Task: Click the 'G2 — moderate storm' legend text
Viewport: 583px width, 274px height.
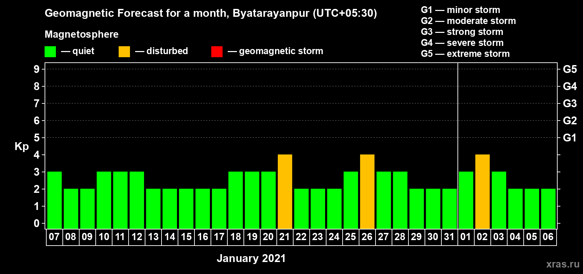Action: (468, 21)
